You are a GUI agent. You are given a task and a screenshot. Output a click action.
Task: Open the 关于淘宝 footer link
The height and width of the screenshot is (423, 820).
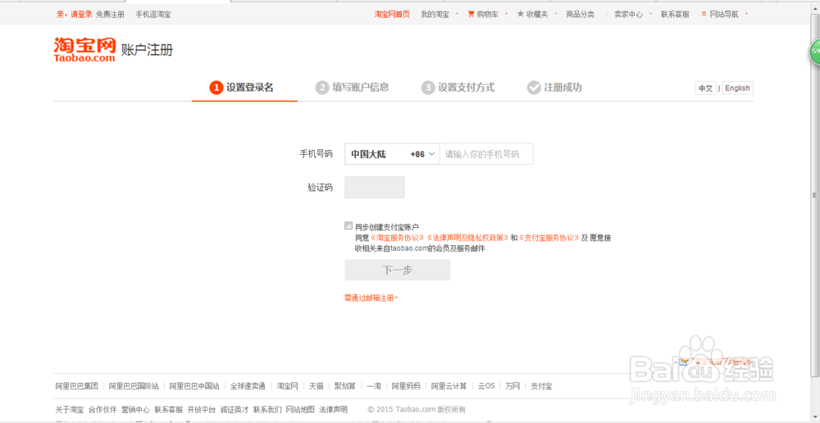coord(70,409)
